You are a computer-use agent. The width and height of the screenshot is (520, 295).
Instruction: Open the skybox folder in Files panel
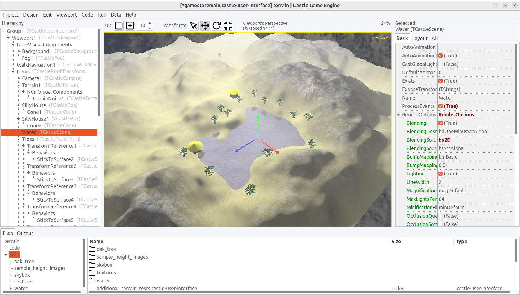(104, 265)
